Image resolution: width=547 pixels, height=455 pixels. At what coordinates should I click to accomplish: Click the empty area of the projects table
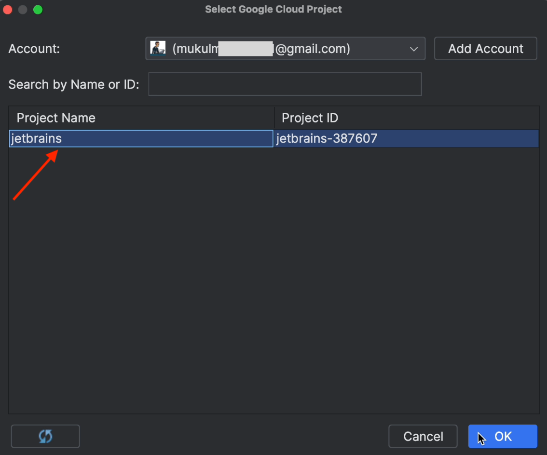(273, 280)
